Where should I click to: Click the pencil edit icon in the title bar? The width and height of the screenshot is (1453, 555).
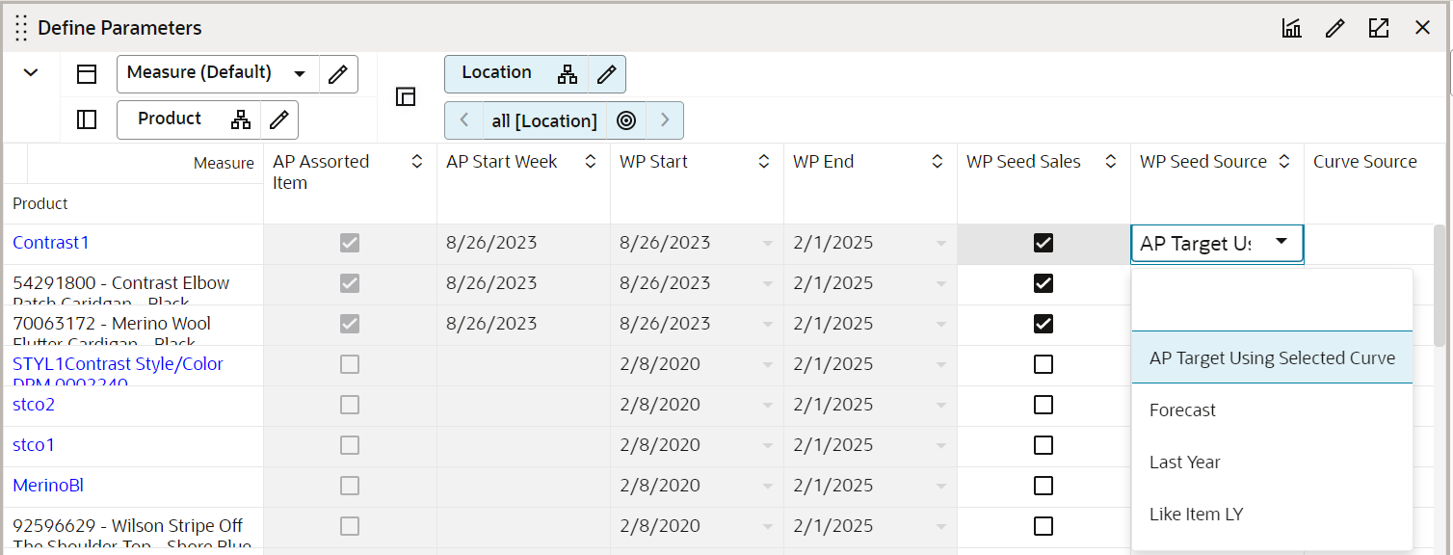click(1334, 28)
